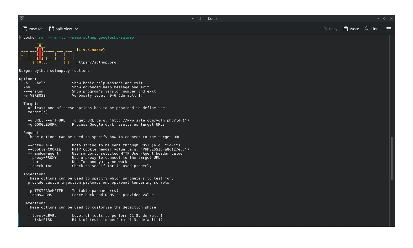Open the https://sqlmap.org link

tap(96, 62)
